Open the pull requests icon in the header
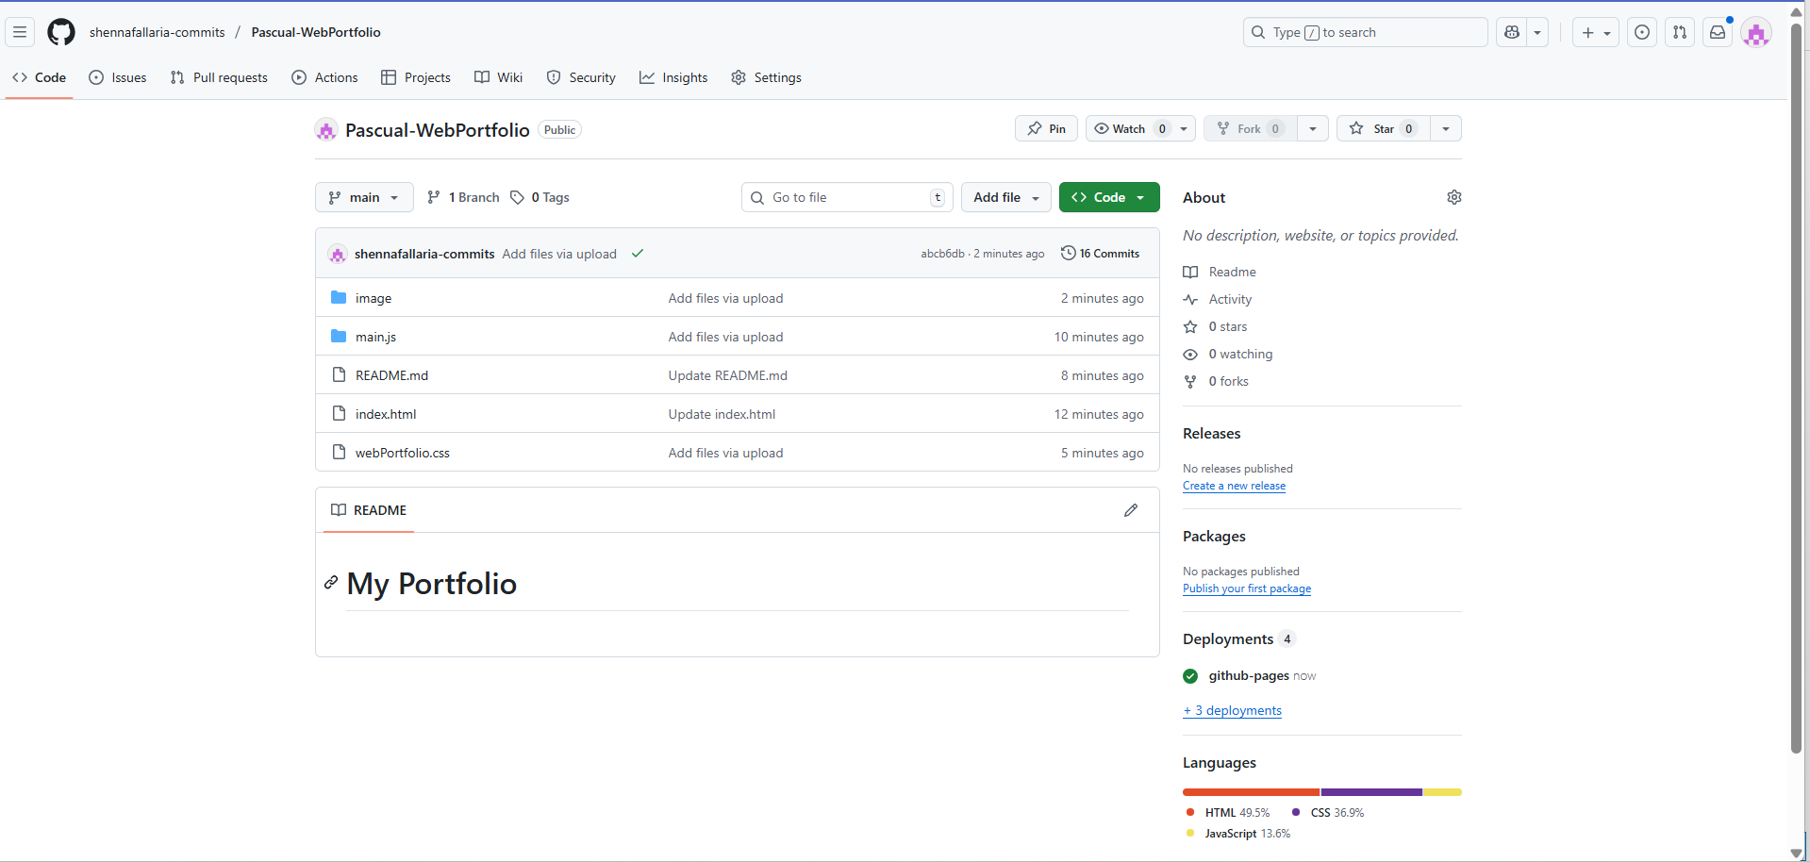The height and width of the screenshot is (862, 1810). (1680, 32)
